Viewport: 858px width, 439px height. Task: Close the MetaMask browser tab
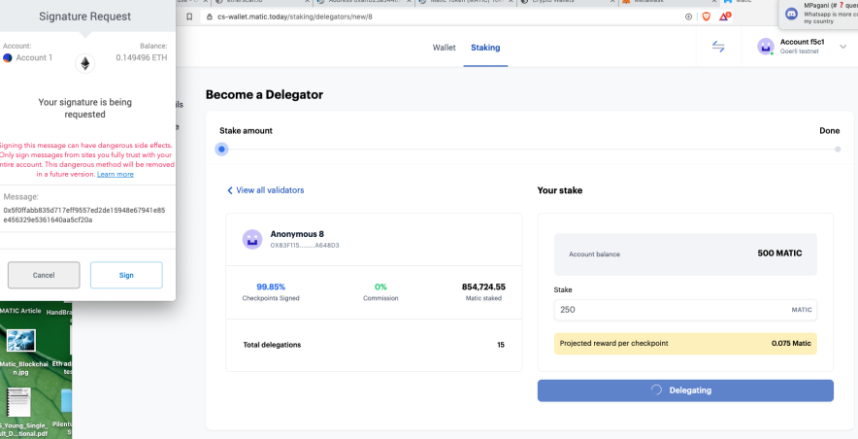pos(714,2)
